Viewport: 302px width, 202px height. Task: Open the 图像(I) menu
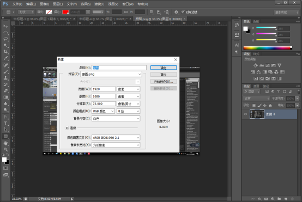(45, 4)
